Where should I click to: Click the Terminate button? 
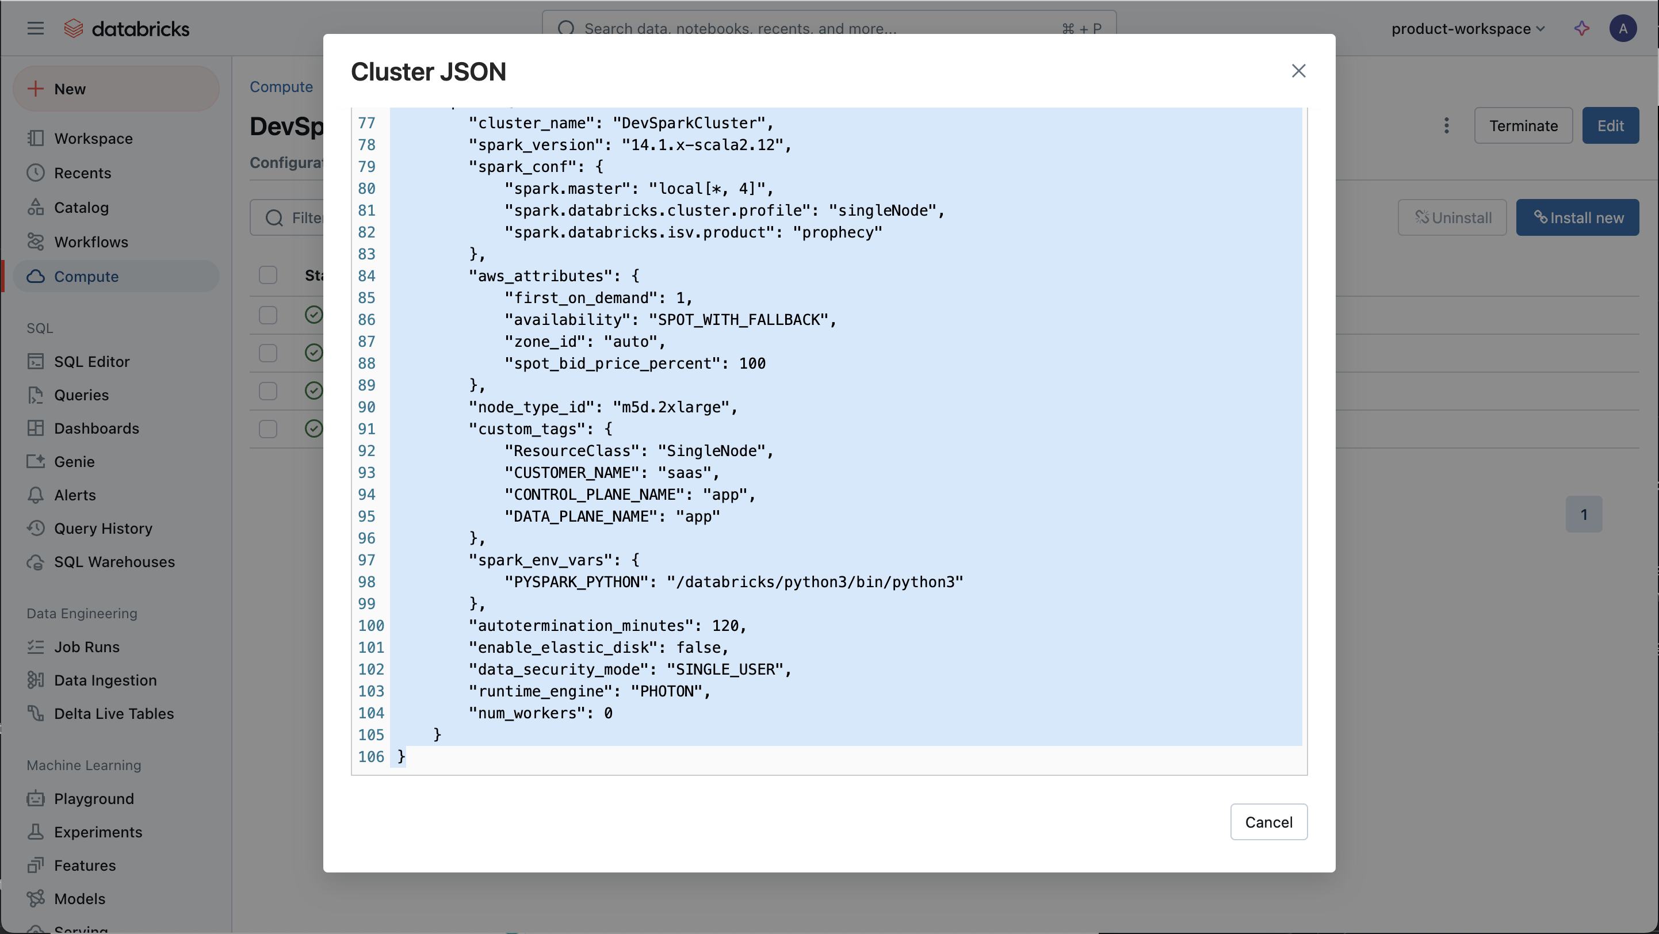click(x=1523, y=127)
